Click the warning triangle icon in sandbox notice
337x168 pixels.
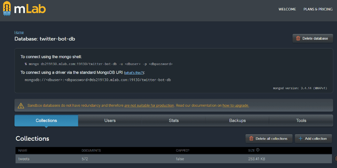(21, 105)
